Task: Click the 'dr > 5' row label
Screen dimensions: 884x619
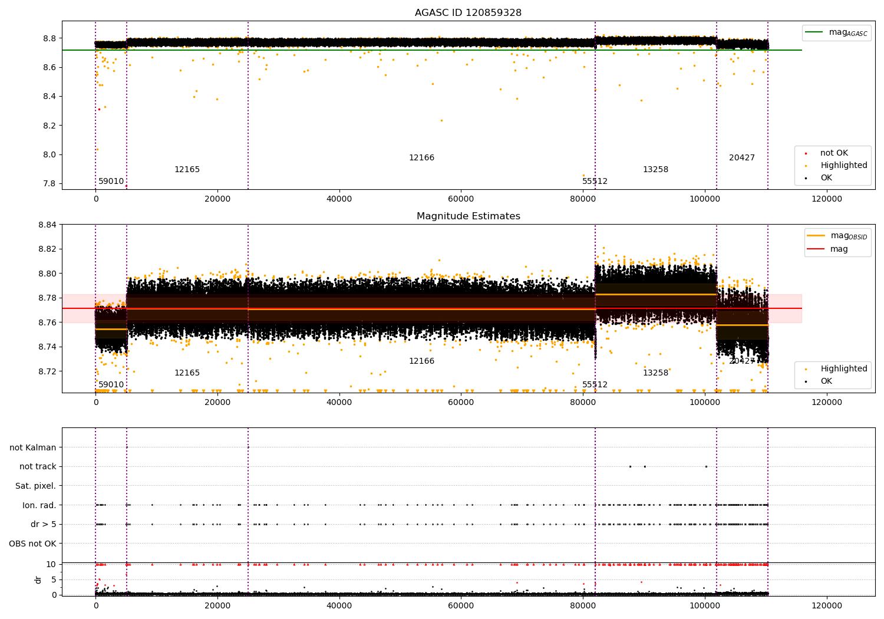Action: [44, 525]
